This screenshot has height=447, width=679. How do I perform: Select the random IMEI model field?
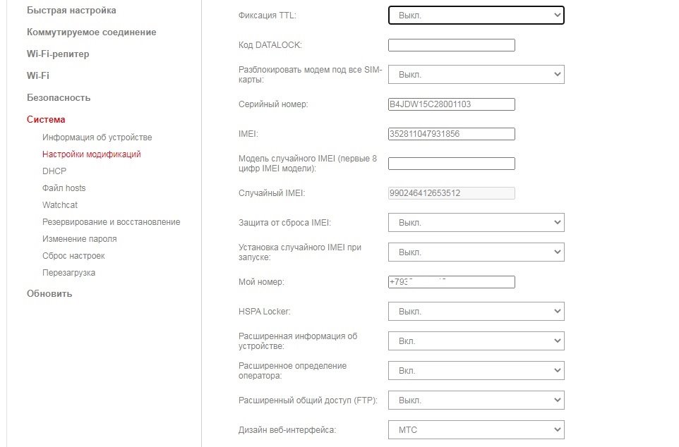click(x=451, y=164)
